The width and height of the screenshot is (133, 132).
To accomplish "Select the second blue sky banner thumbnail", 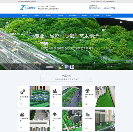I will pos(66,67).
